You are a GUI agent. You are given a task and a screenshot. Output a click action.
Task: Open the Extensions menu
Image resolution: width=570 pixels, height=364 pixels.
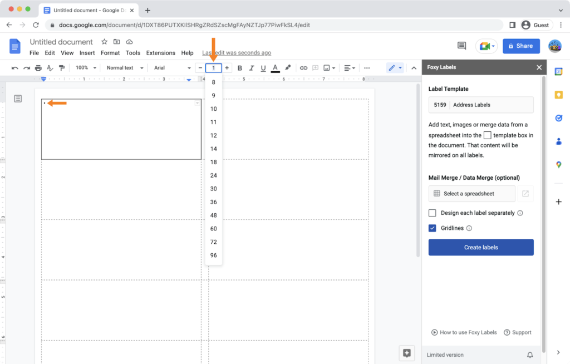point(160,53)
